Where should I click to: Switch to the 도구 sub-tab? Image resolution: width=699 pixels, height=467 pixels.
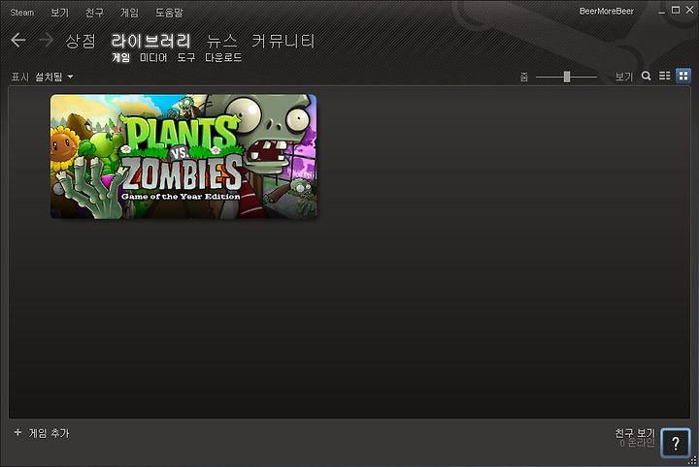(185, 57)
